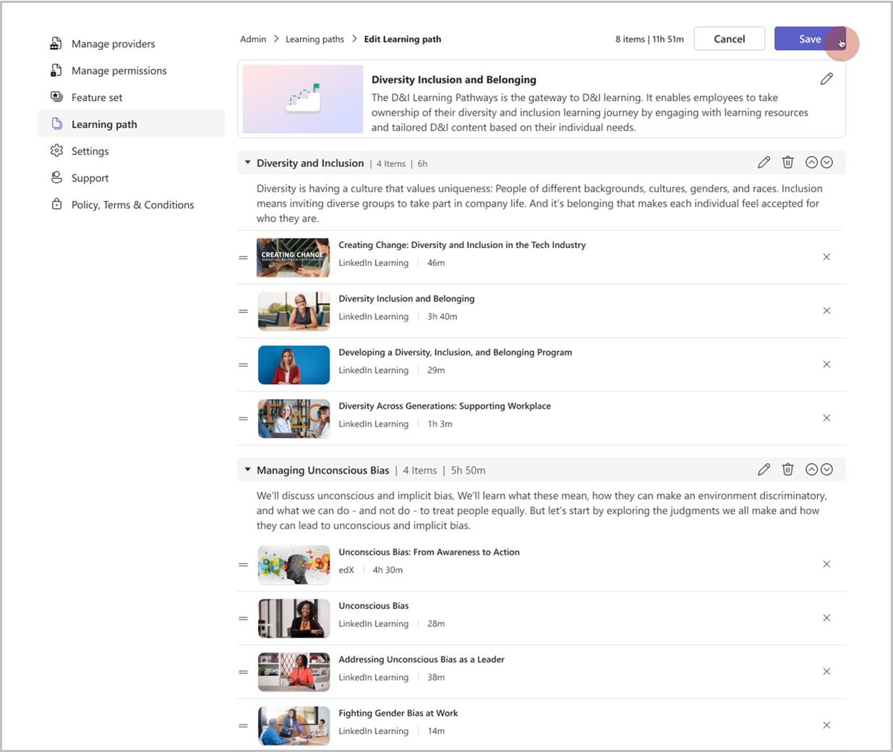Screen dimensions: 893x752
Task: Open Support from the sidebar
Action: click(x=91, y=177)
